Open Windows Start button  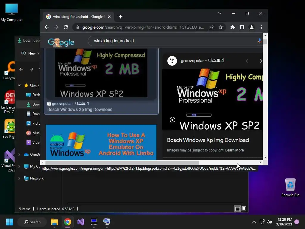tap(10, 222)
